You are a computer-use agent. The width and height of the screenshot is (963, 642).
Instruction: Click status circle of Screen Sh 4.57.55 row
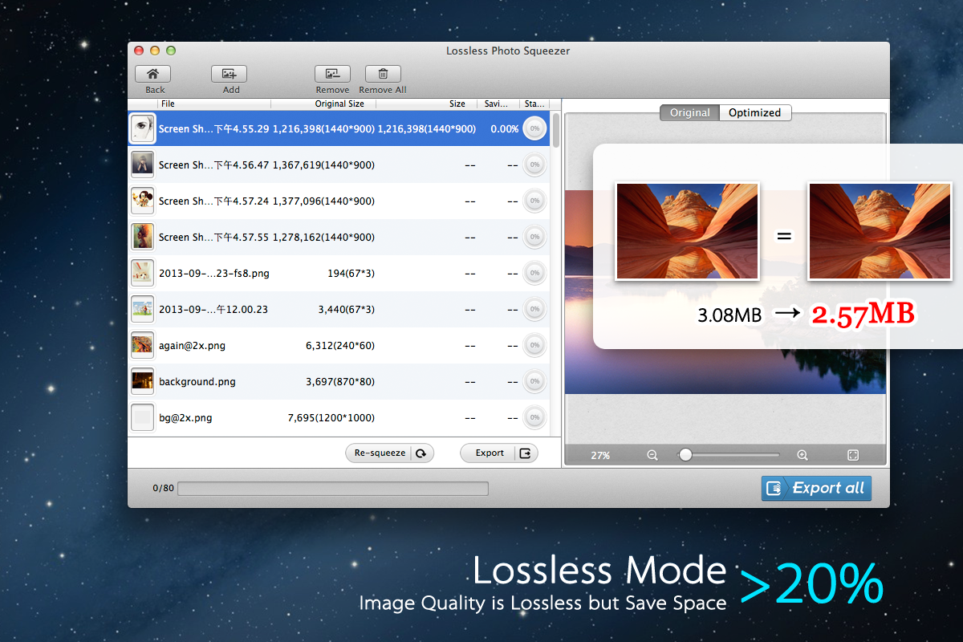coord(534,237)
